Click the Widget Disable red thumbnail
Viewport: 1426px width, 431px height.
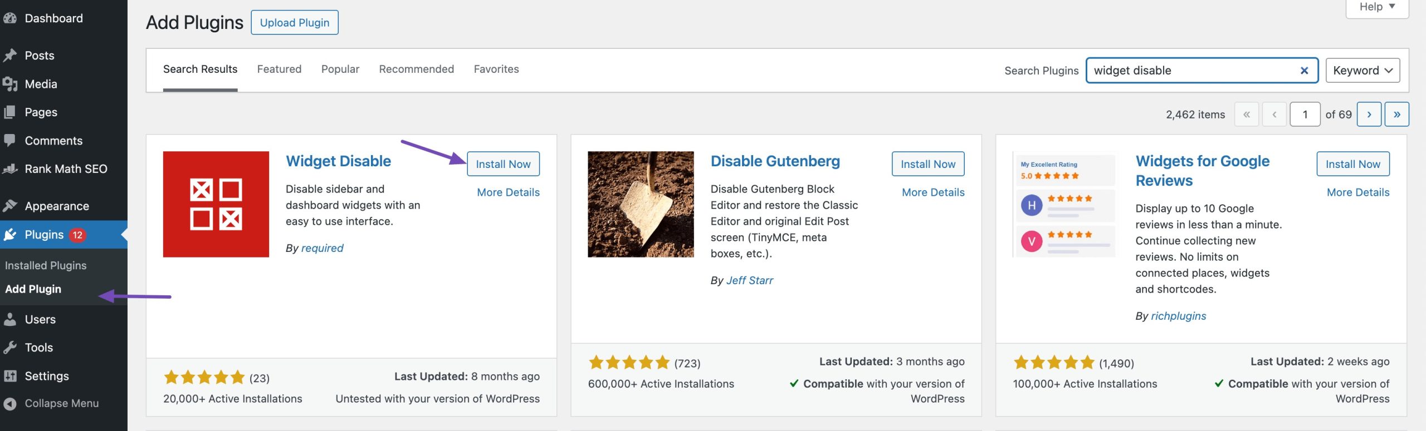tap(216, 204)
